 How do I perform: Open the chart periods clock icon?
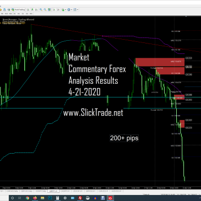69,10
